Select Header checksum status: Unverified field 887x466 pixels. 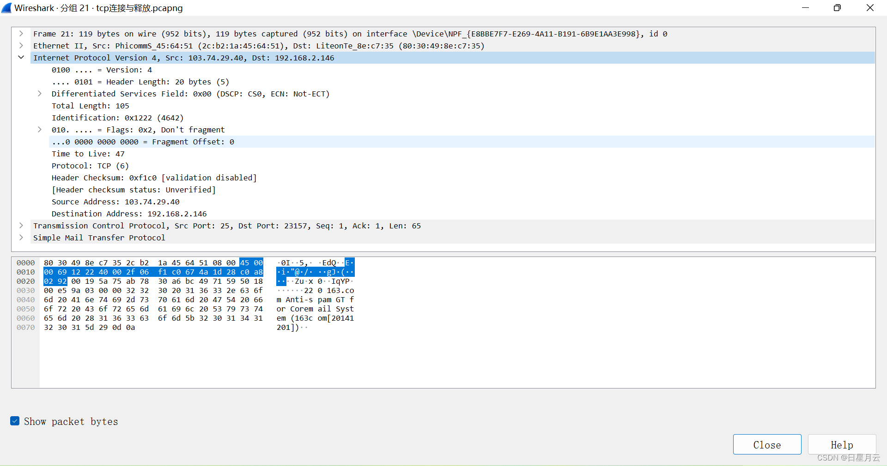point(134,190)
